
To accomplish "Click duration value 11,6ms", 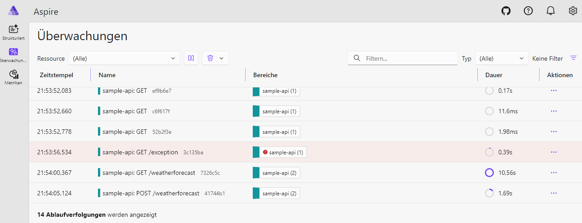I will 508,111.
